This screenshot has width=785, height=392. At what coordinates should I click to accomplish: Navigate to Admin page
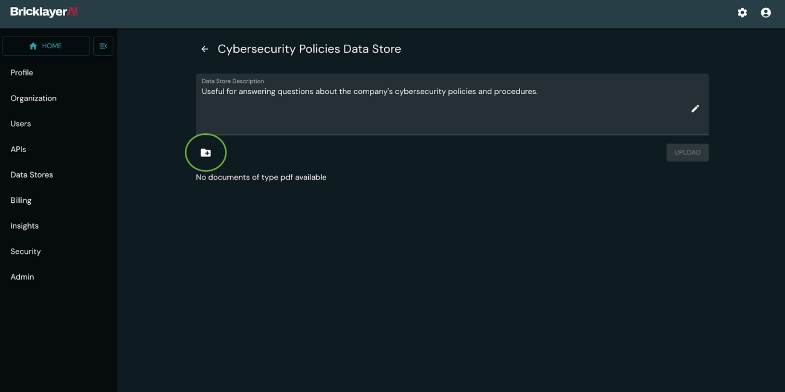pos(22,277)
